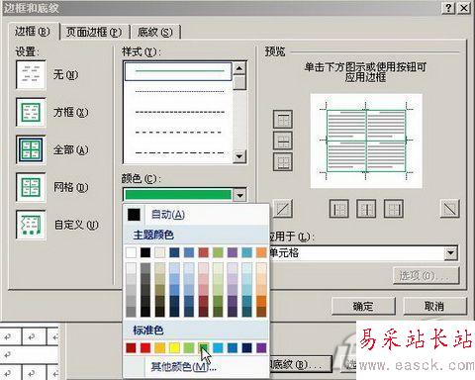
Task: Pick the green standard color swatch
Action: [x=204, y=347]
